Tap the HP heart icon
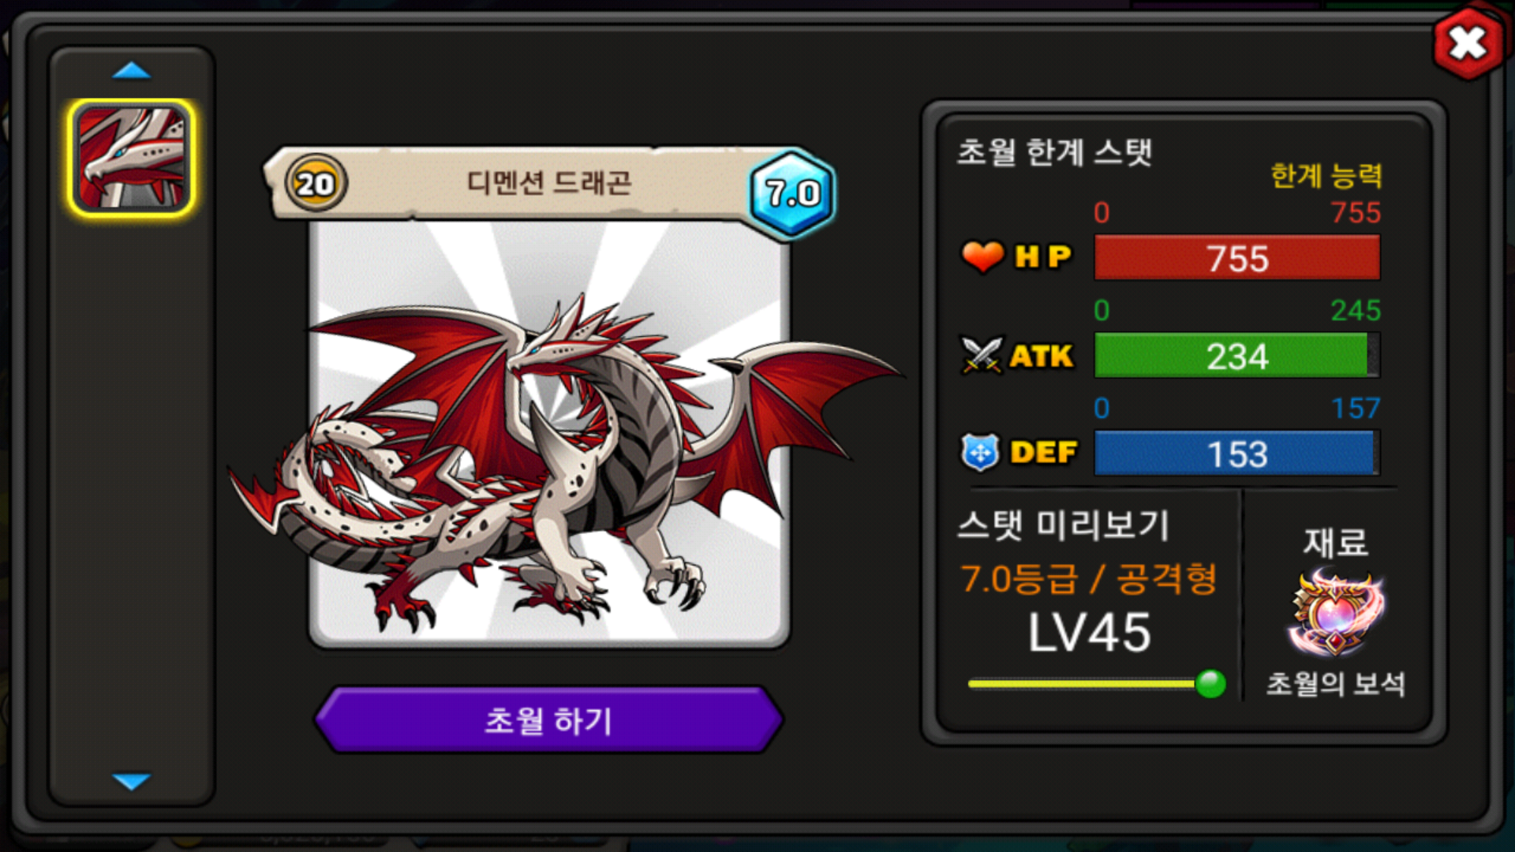The height and width of the screenshot is (852, 1515). 982,256
